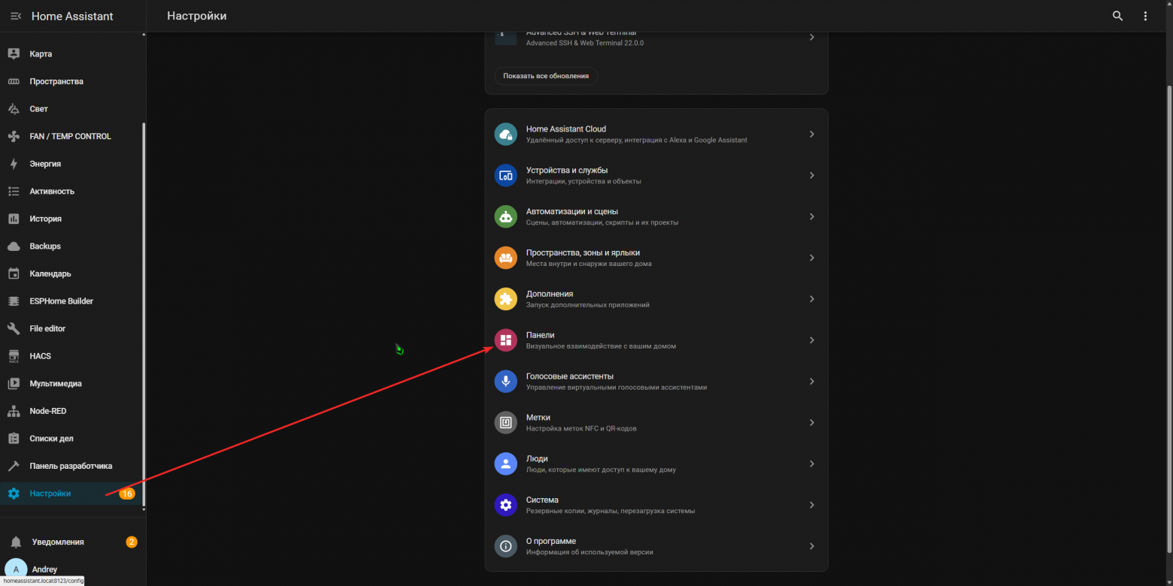Image resolution: width=1173 pixels, height=586 pixels.
Task: Open ESPHome Builder in the sidebar
Action: (x=71, y=301)
